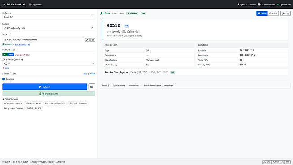Open the Sample dropdown showing Beverly Hills
This screenshot has height=165, width=293.
click(x=48, y=28)
